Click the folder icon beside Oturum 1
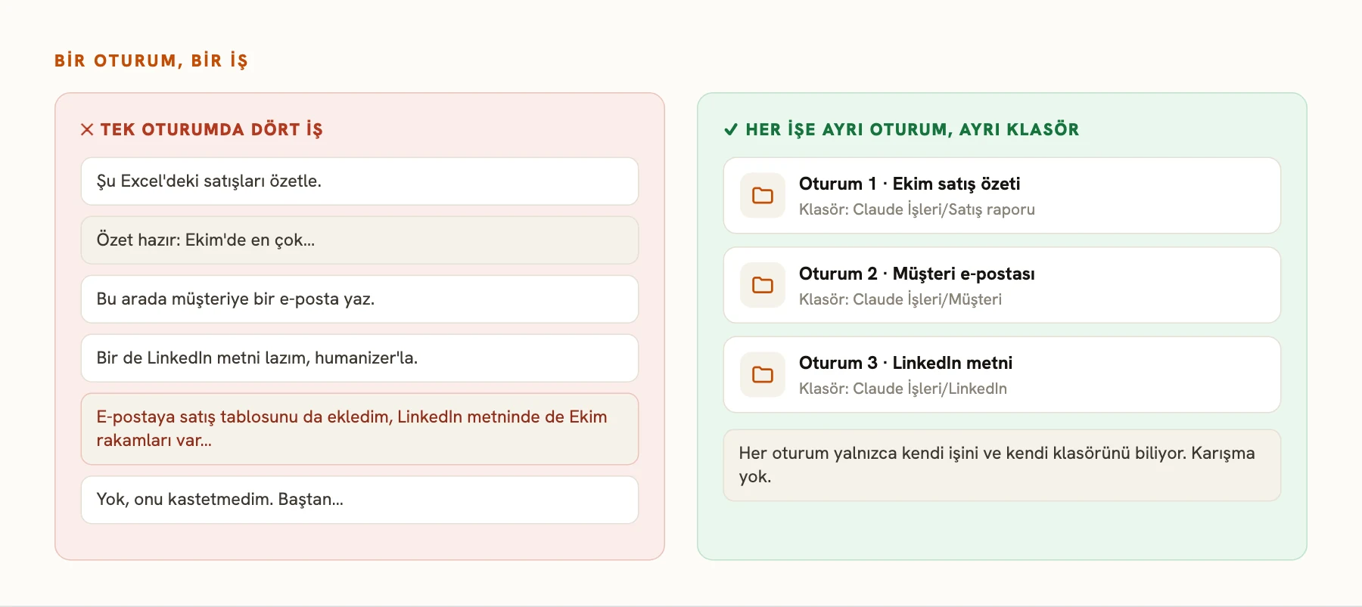The width and height of the screenshot is (1362, 607). [763, 196]
